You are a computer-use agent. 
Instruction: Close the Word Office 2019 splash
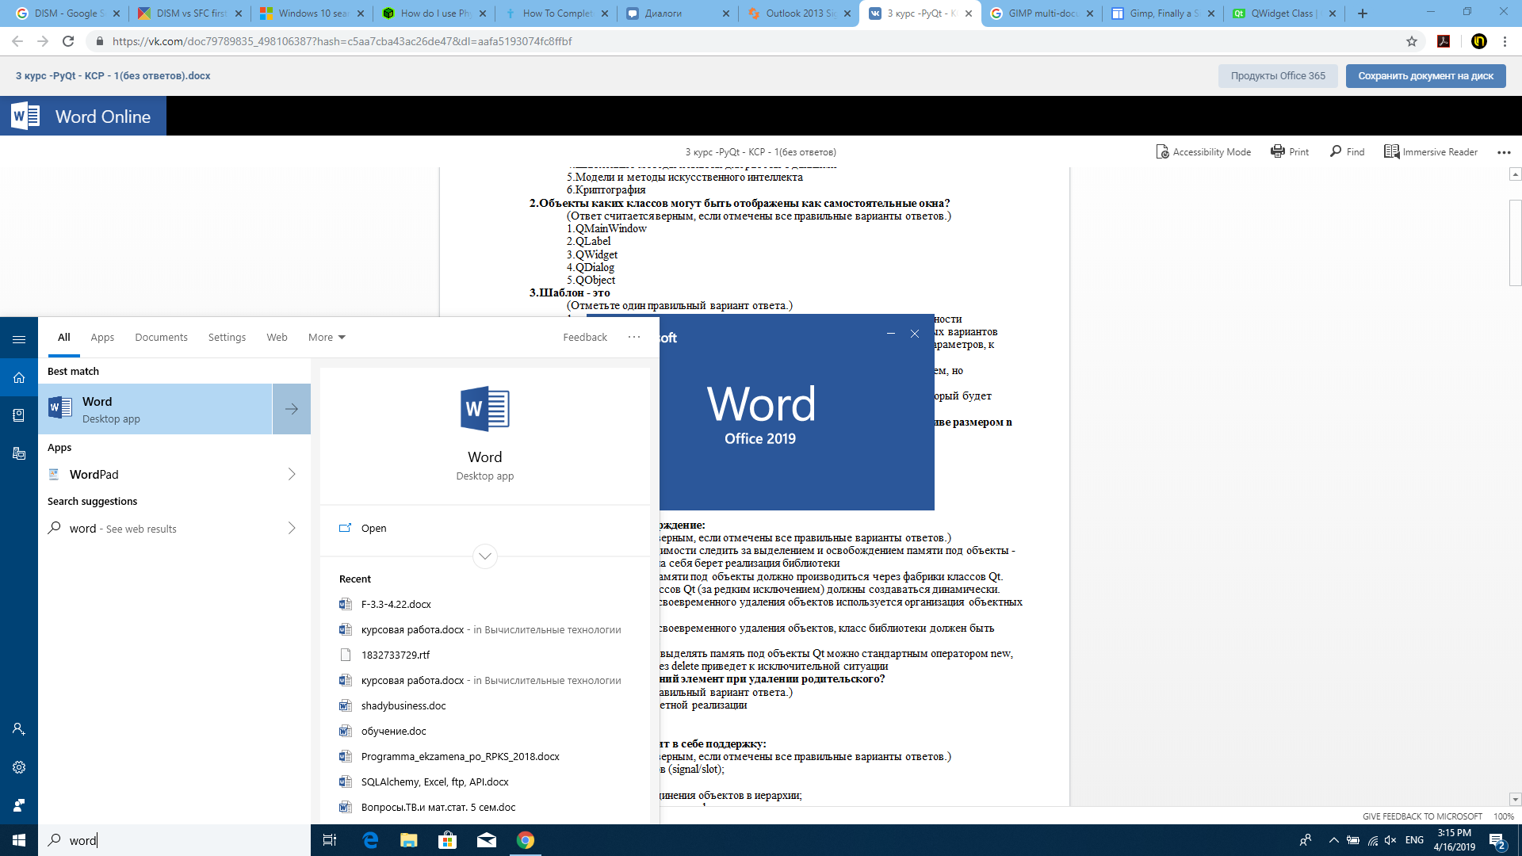[915, 334]
